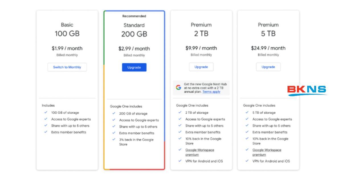Click checkmark next to 3% back feature
The image size is (342, 182).
tap(114, 139)
